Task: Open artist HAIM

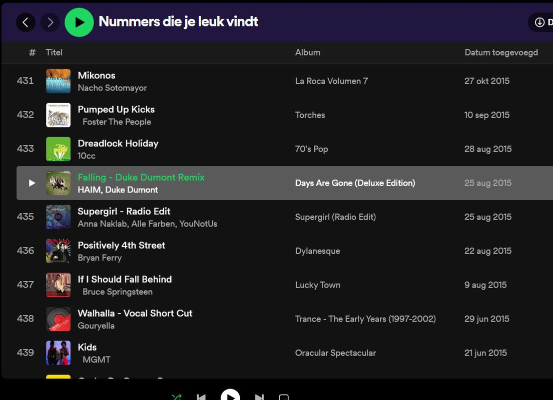Action: pos(89,190)
